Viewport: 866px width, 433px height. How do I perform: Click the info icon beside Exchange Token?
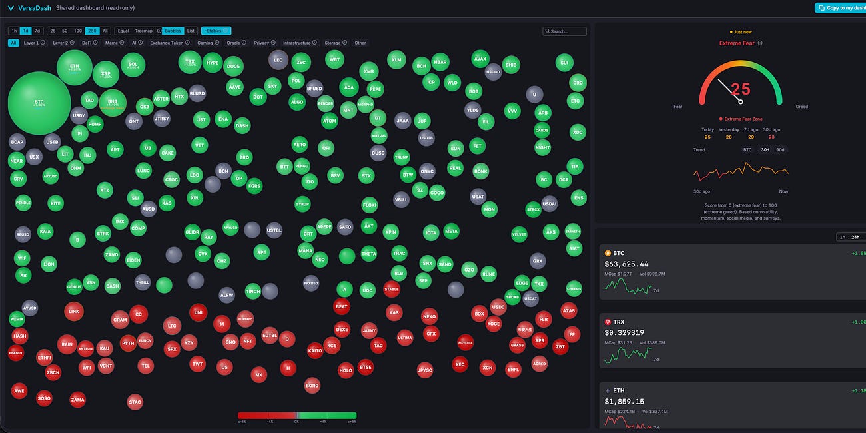(187, 42)
